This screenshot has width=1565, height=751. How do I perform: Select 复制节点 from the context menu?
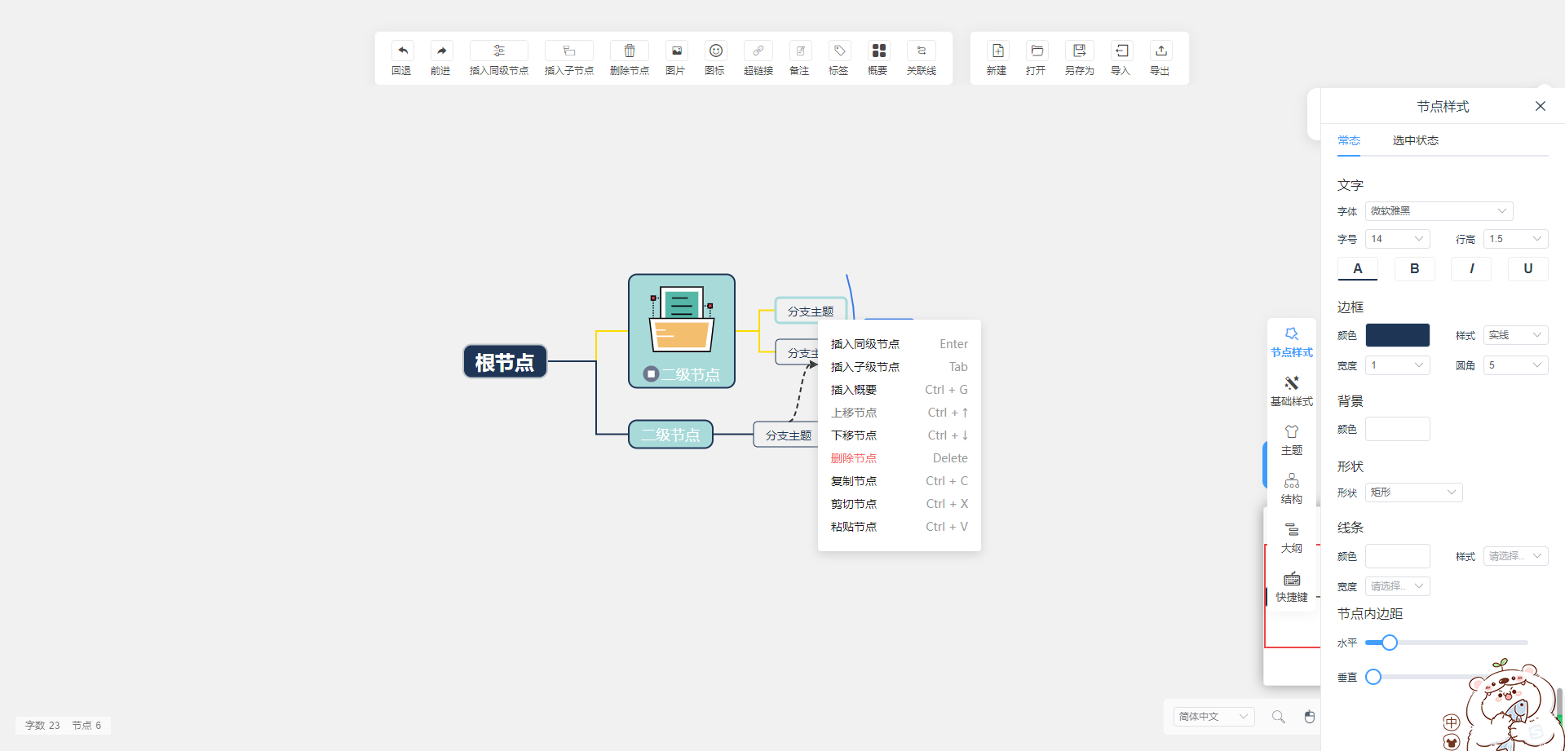[x=854, y=480]
